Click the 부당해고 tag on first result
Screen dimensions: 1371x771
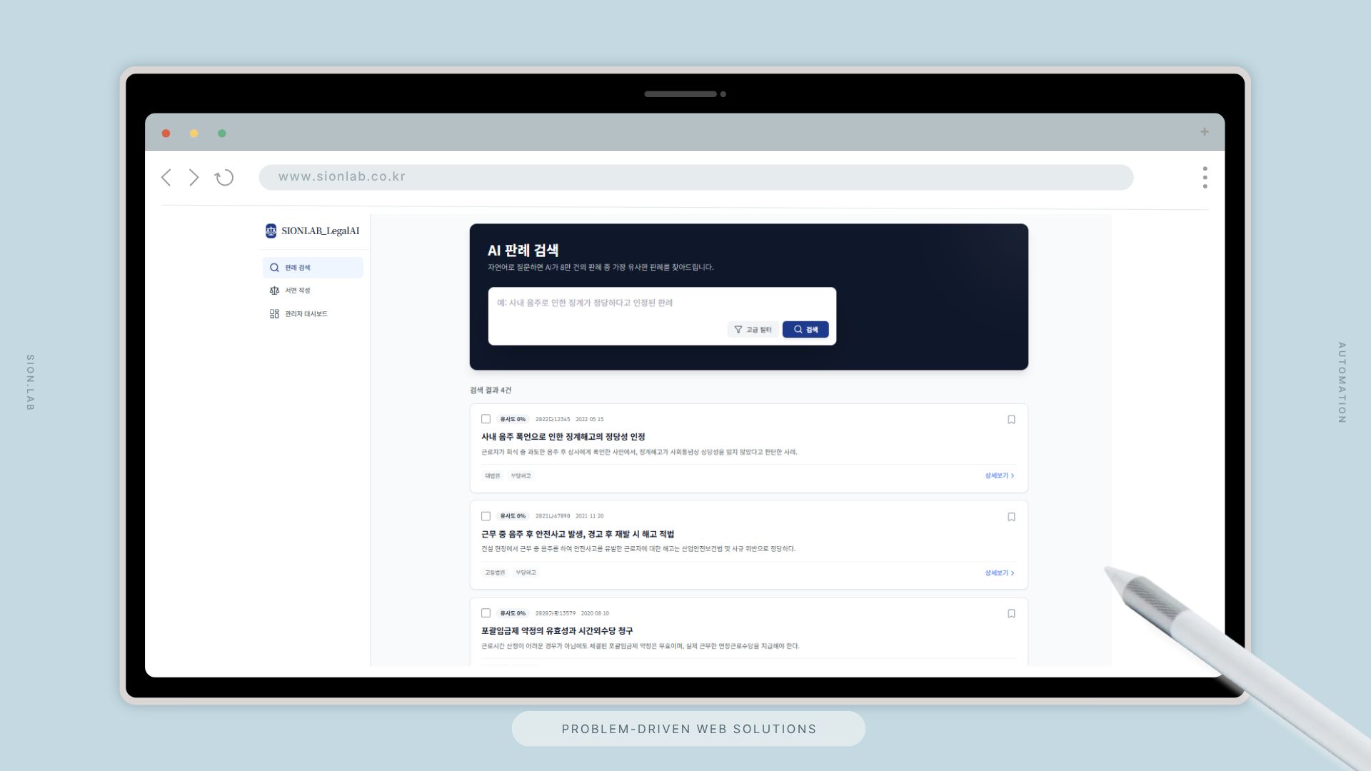pyautogui.click(x=521, y=476)
